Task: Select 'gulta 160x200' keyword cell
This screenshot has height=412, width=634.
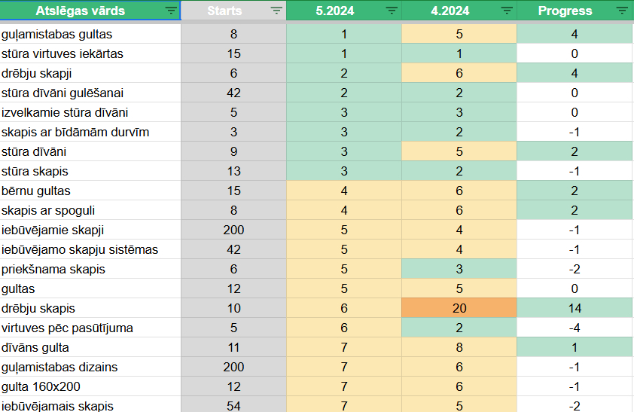Action: pos(41,387)
